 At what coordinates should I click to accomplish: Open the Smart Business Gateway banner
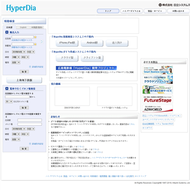(x=158, y=70)
